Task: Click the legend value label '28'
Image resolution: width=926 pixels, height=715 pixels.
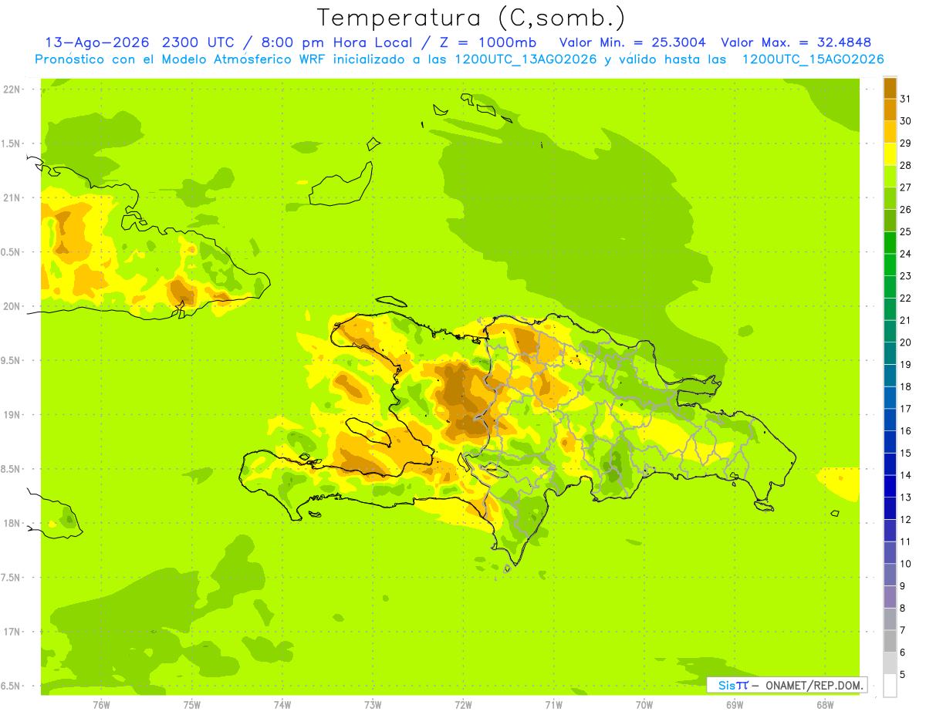Action: (906, 165)
